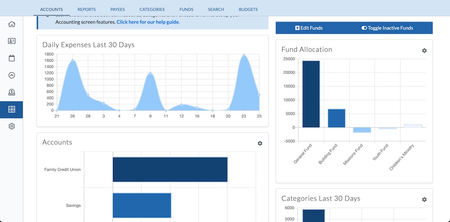Click the Building Fund bar in Fund Allocation
The image size is (450, 222).
pyautogui.click(x=336, y=118)
